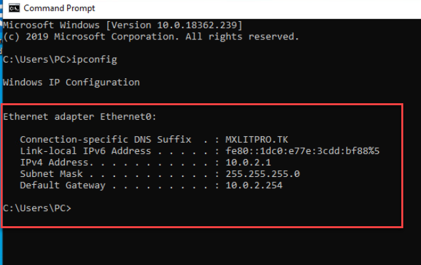Click the Windows IP Configuration heading
The width and height of the screenshot is (421, 265).
71,83
